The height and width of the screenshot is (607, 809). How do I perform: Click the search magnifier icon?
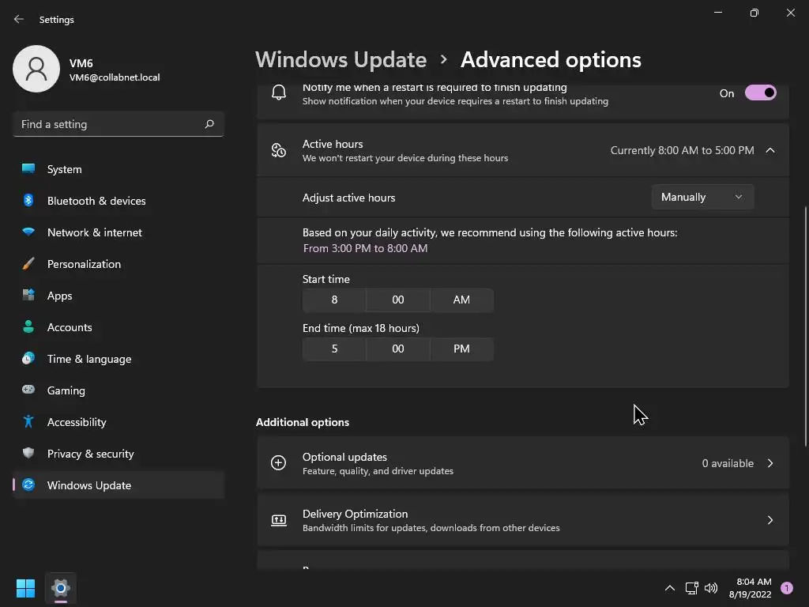point(209,124)
